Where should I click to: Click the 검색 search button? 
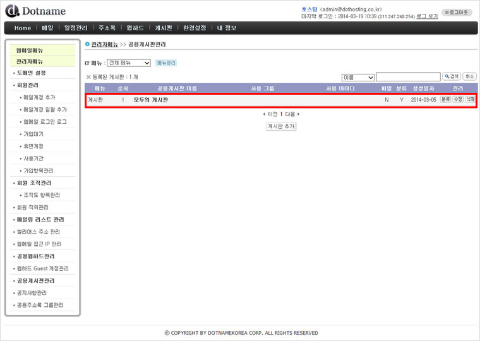click(x=451, y=76)
